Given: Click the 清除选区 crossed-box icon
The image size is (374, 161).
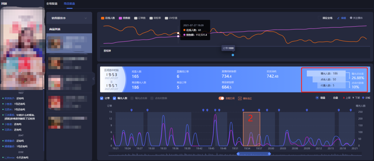Looking at the screenshot, I should tap(240, 98).
